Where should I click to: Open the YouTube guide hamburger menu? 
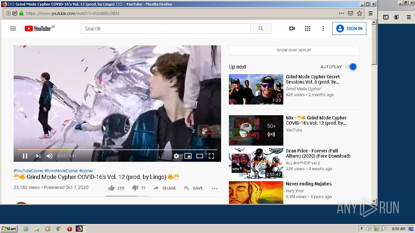click(x=13, y=28)
